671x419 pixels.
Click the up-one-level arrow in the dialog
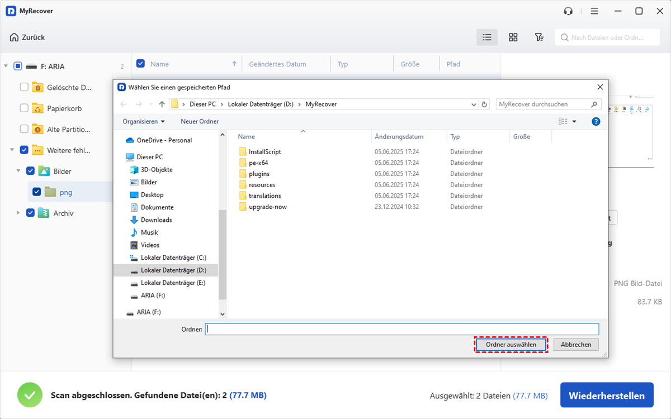pyautogui.click(x=162, y=104)
